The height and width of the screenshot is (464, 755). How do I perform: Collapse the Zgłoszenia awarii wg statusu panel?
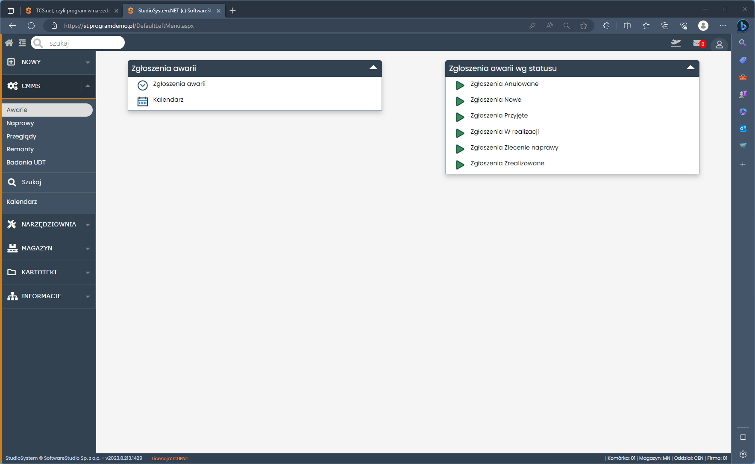click(690, 68)
